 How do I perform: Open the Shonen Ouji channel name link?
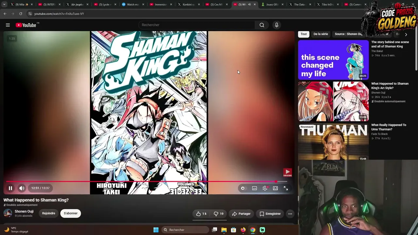[24, 211]
